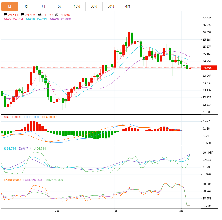Click the RSI(6) indicator label
222x220 pixels.
click(12, 180)
